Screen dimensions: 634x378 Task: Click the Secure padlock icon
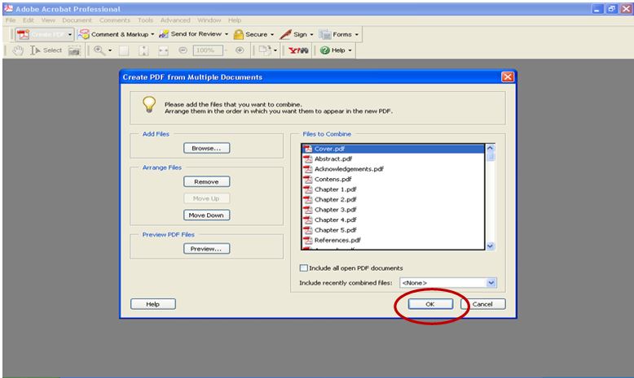point(239,34)
